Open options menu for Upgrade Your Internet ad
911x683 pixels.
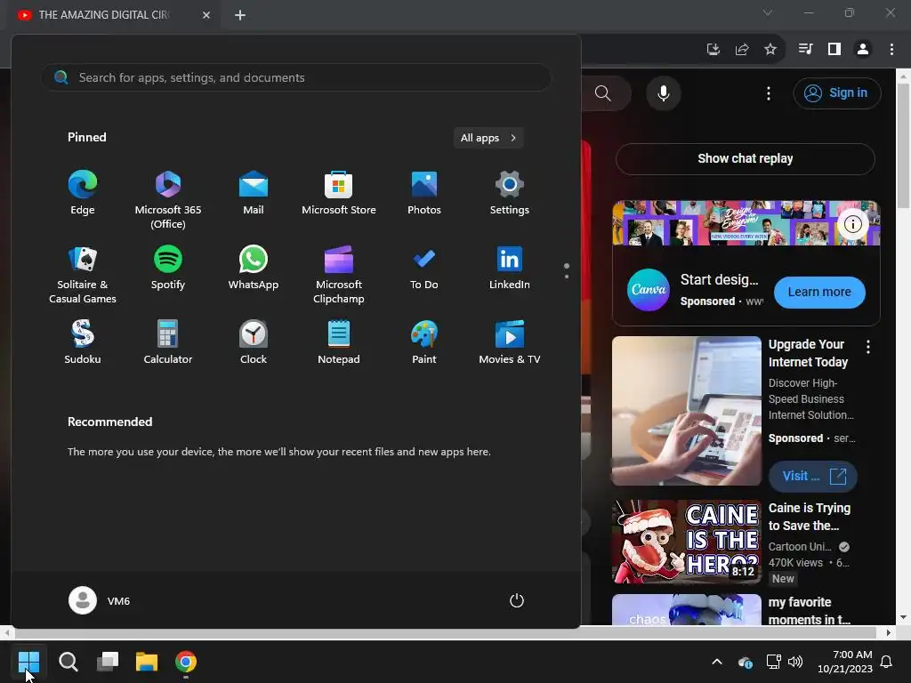click(868, 347)
